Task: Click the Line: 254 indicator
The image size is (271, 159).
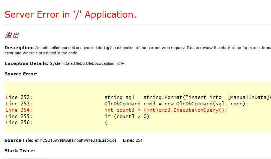Action: point(132,140)
